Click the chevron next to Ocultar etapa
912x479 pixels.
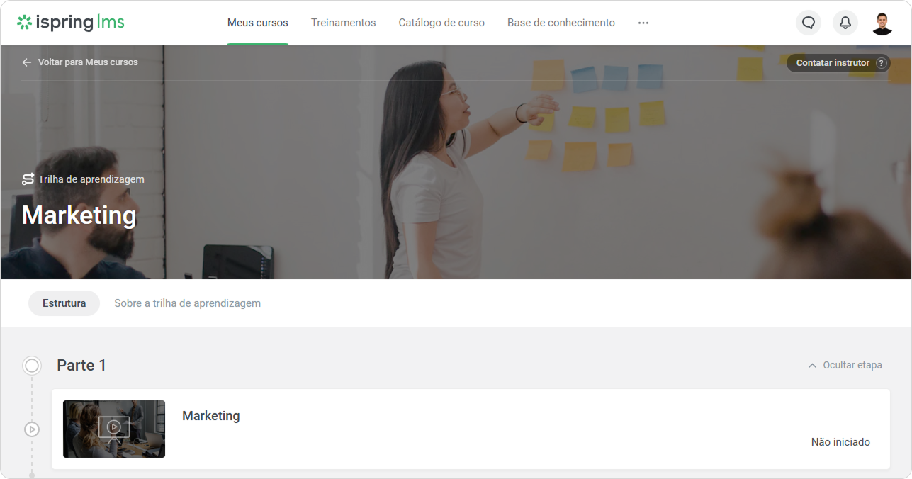[812, 366]
